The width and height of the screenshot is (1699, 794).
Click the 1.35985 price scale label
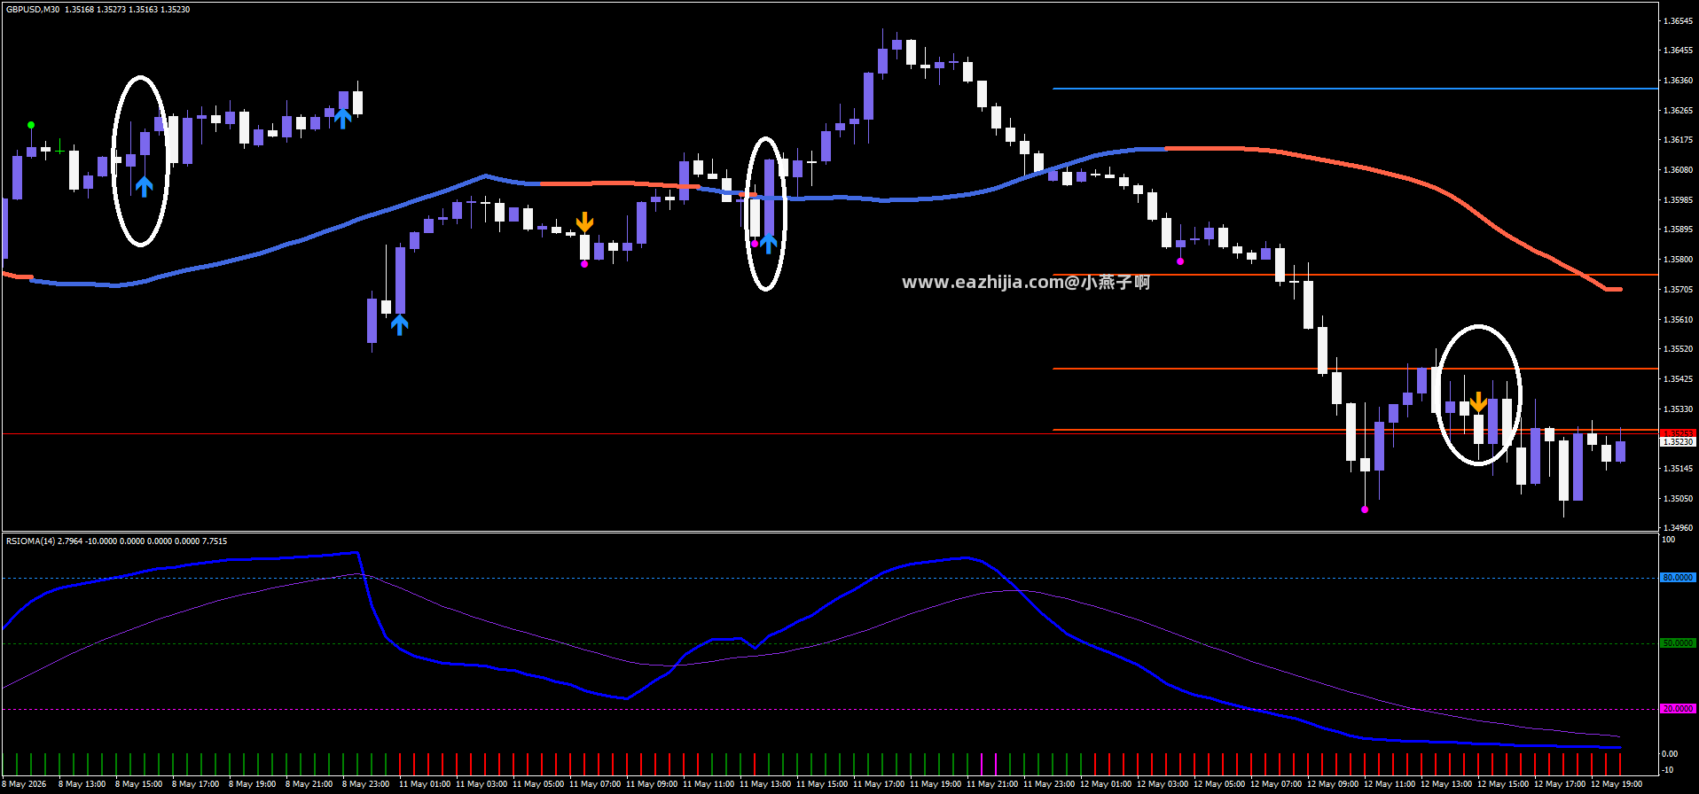click(x=1678, y=200)
